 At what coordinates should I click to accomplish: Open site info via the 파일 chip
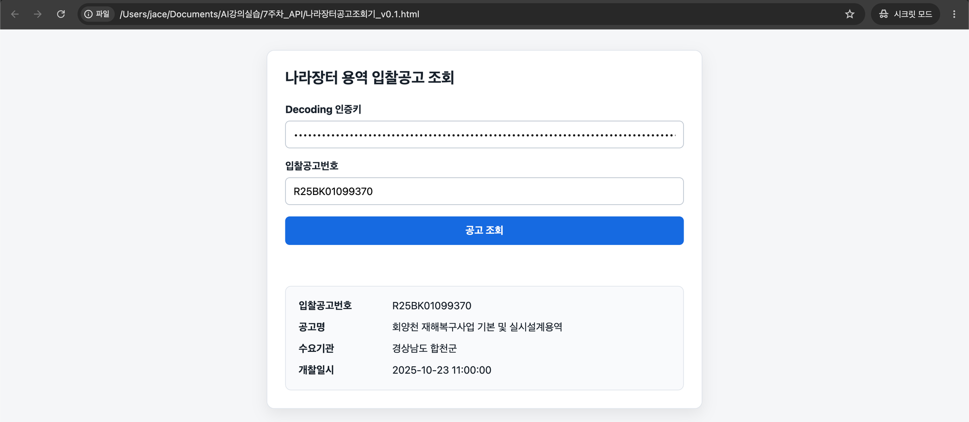97,14
